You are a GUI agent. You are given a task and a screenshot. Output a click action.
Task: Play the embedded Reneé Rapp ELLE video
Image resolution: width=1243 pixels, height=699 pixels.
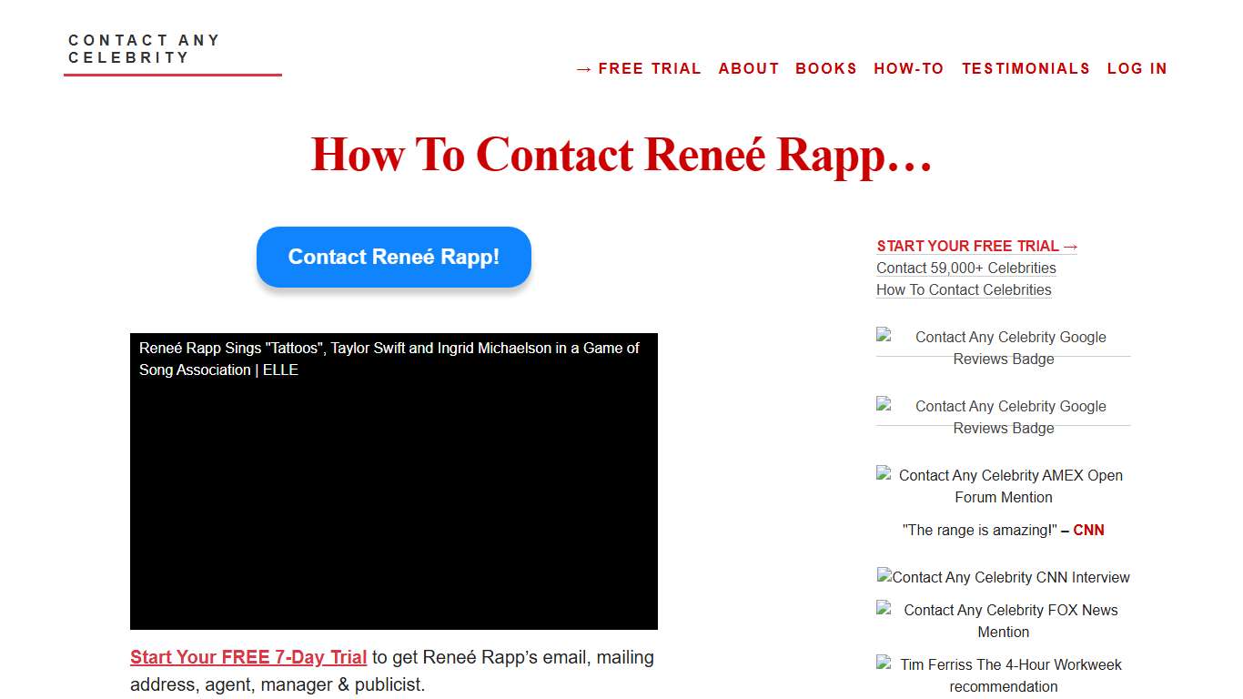click(x=394, y=481)
